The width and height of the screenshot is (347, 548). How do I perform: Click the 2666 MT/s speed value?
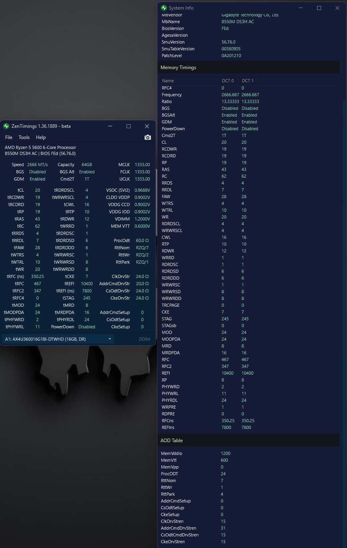38,165
